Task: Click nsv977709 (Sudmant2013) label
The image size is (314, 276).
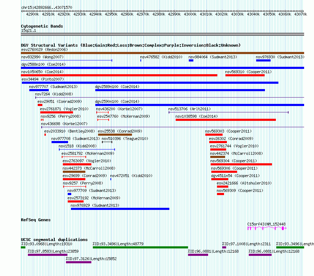Action: 92,190
